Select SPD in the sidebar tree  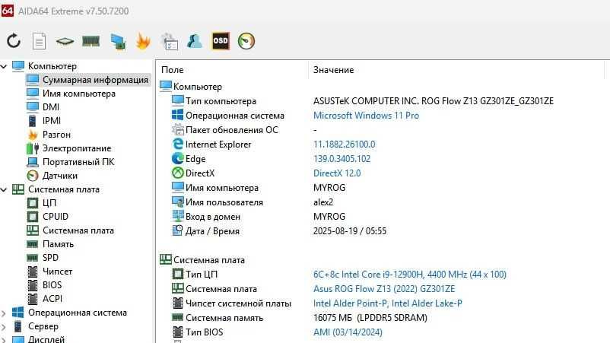[x=50, y=258]
